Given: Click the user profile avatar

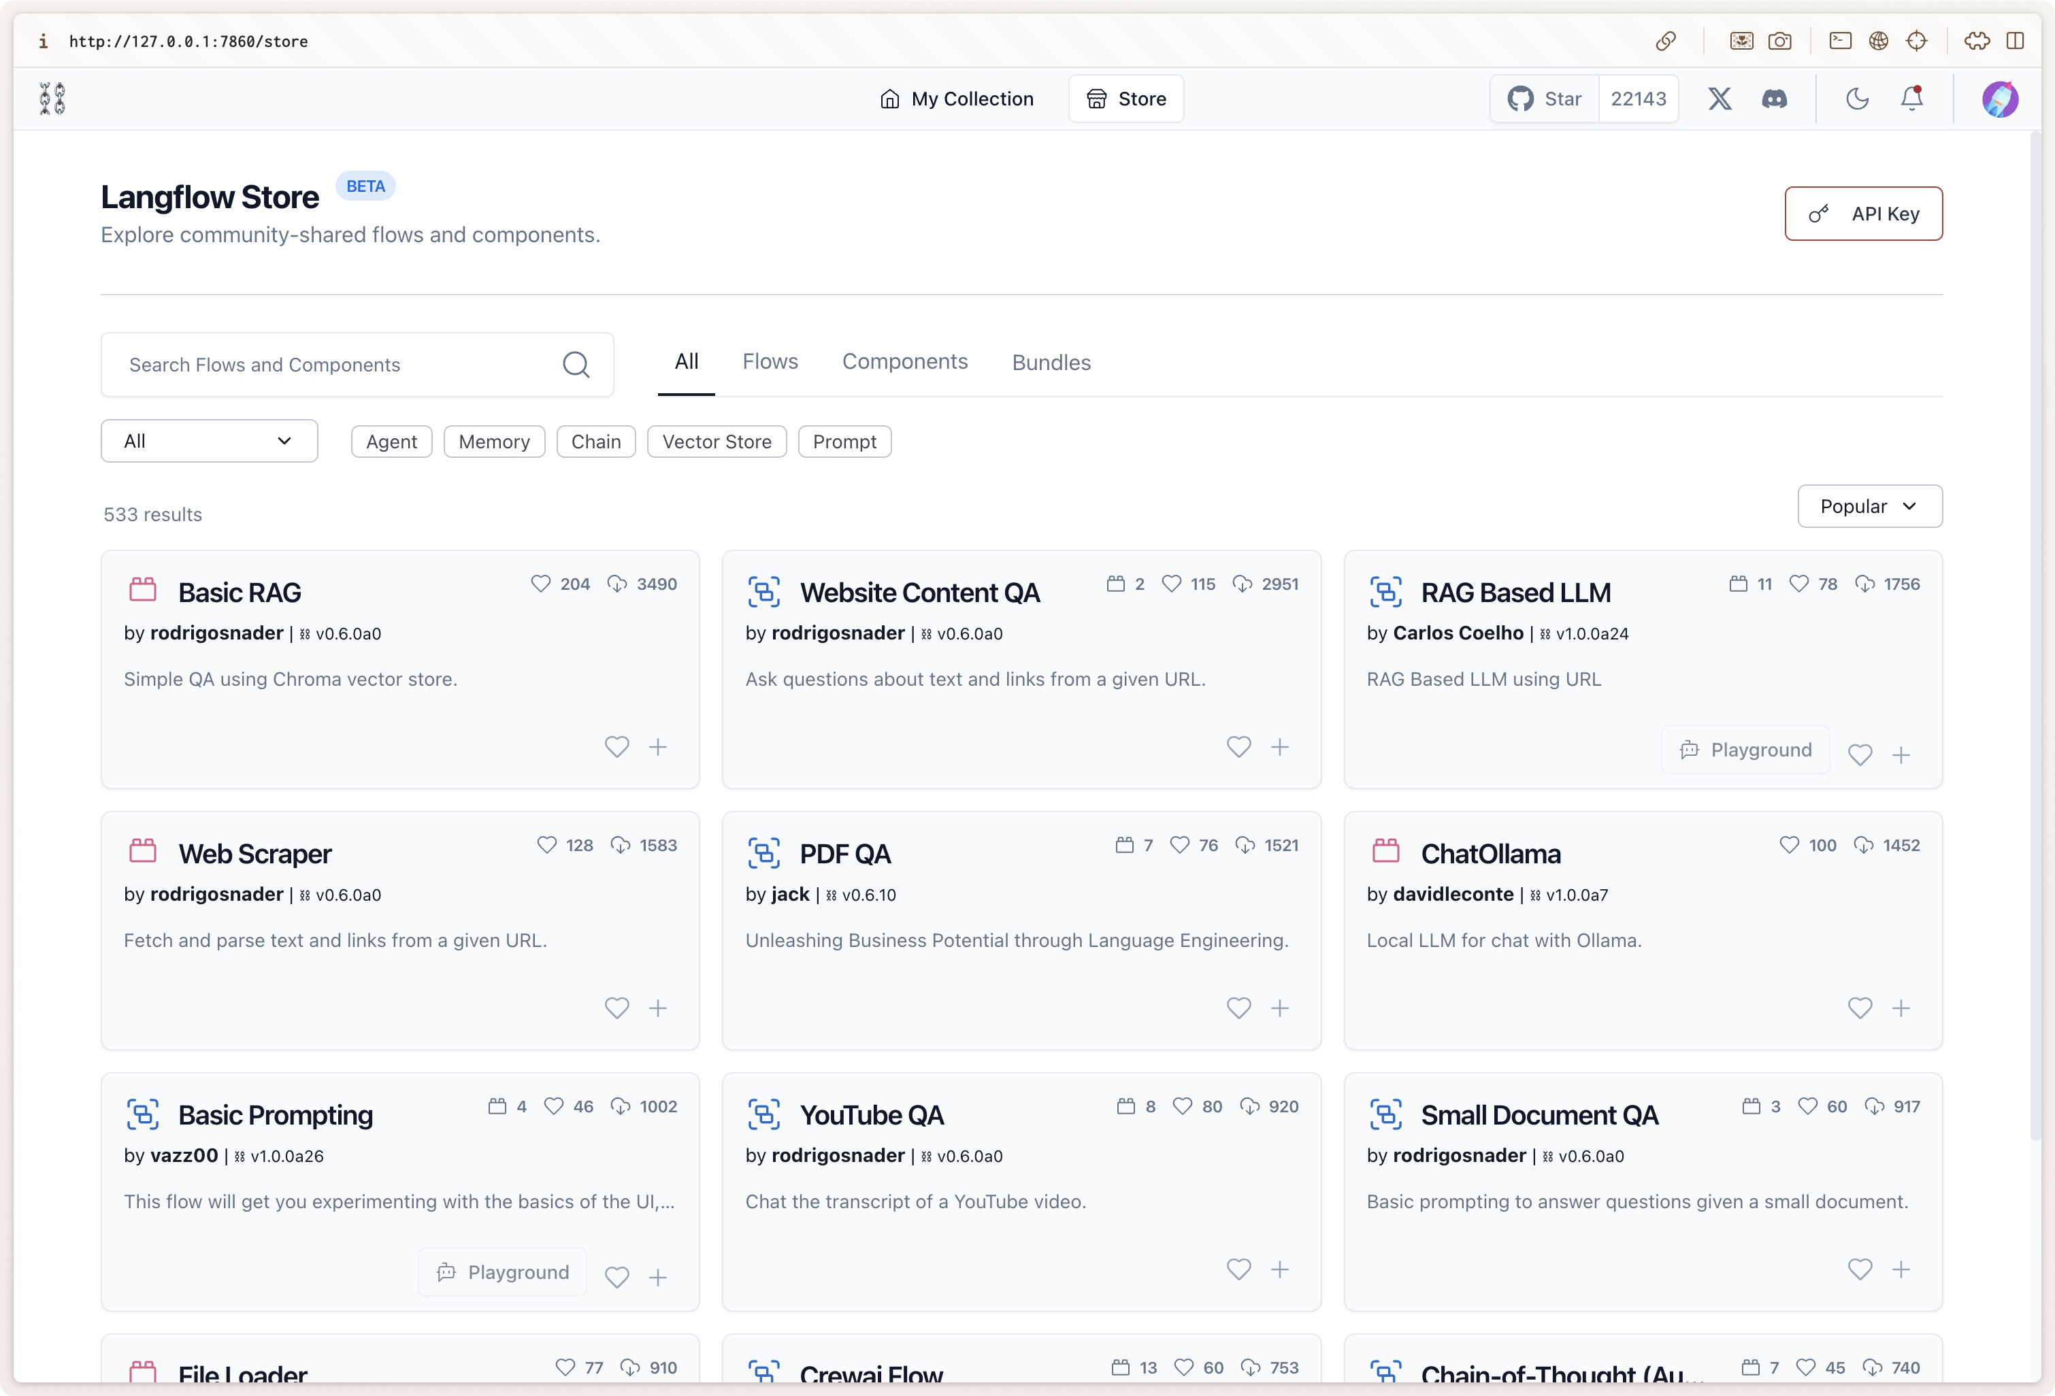Looking at the screenshot, I should (x=1999, y=98).
